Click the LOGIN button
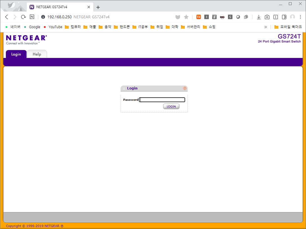Image resolution: width=306 pixels, height=229 pixels. pos(171,106)
